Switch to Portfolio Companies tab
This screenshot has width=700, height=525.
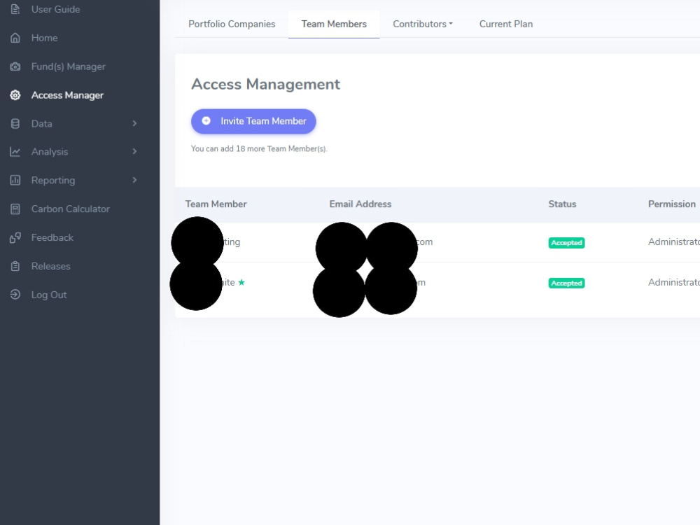coord(232,24)
